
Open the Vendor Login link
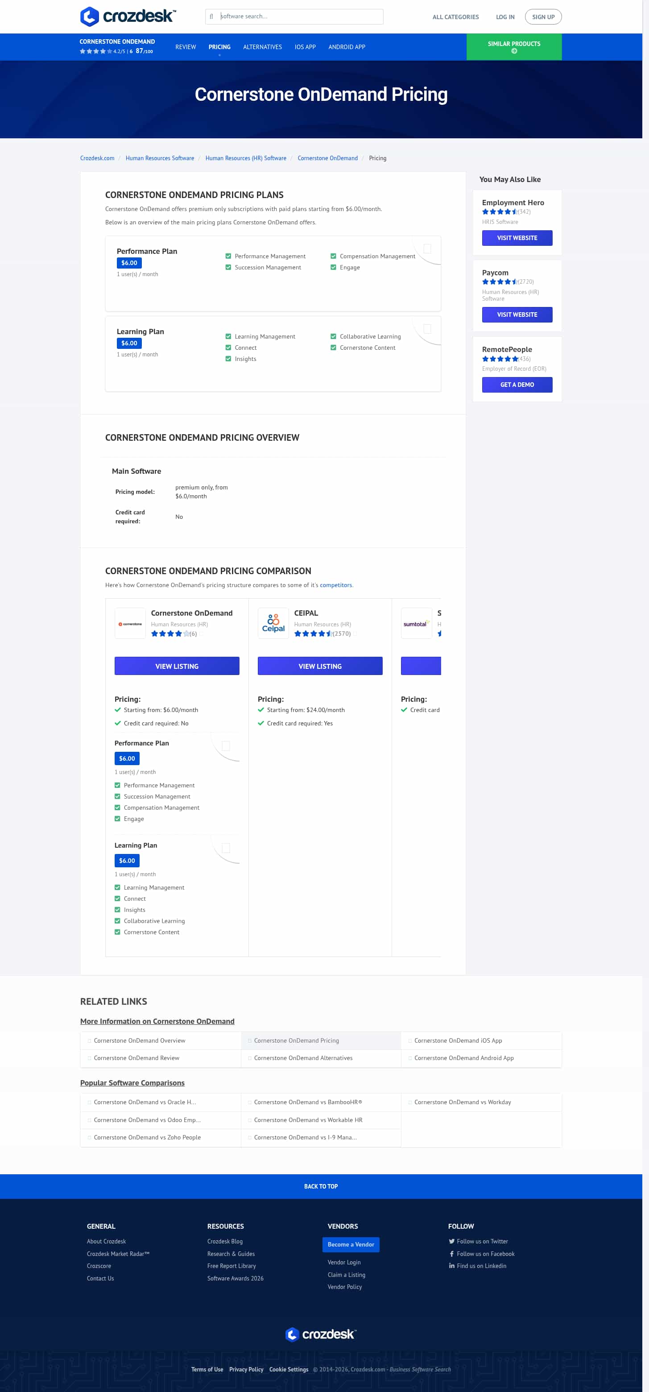[344, 1262]
